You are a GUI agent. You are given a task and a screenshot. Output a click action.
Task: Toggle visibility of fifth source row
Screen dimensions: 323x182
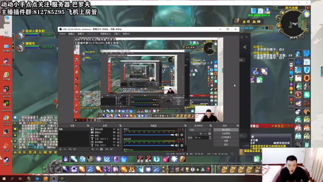point(114,142)
